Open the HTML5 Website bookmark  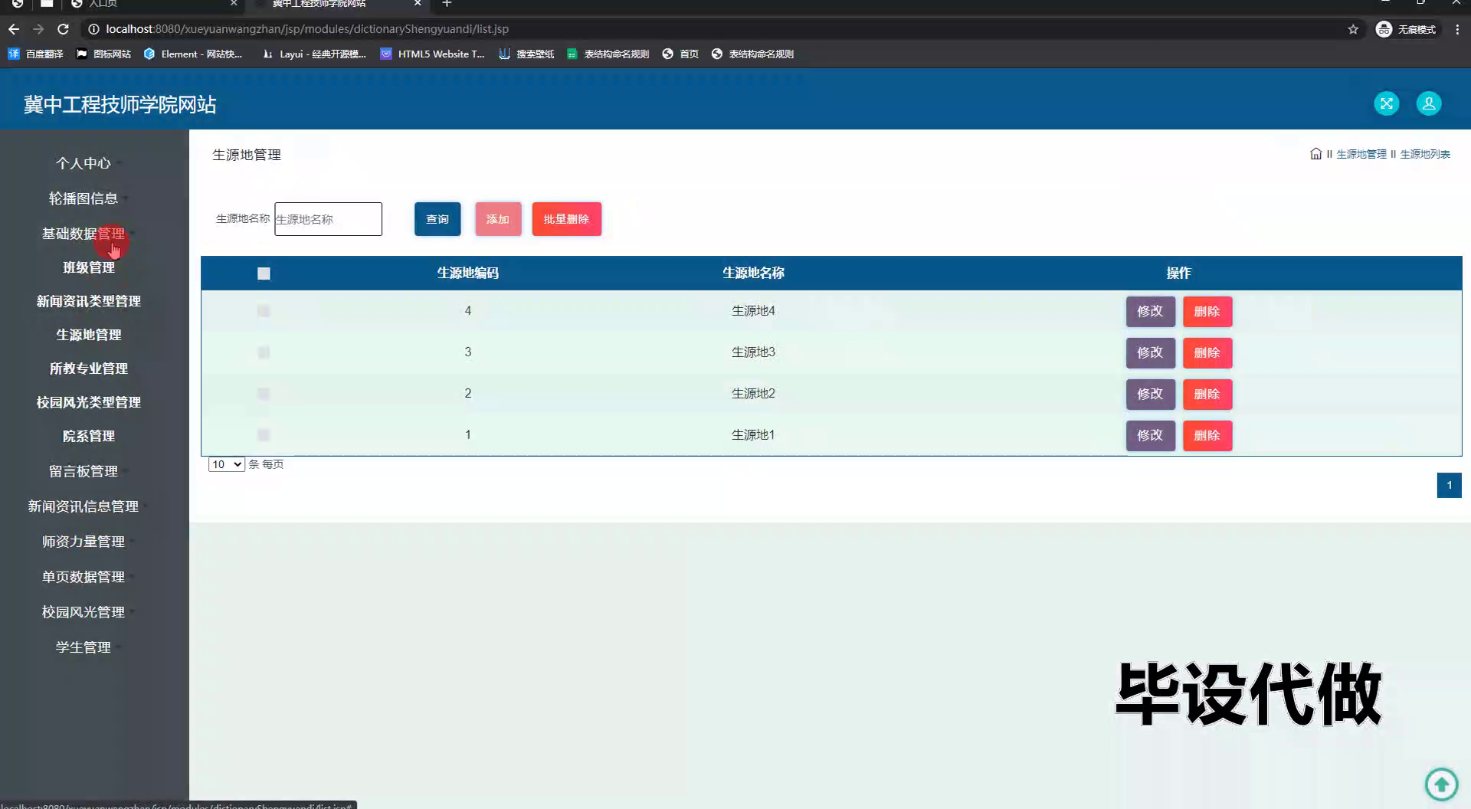(432, 54)
